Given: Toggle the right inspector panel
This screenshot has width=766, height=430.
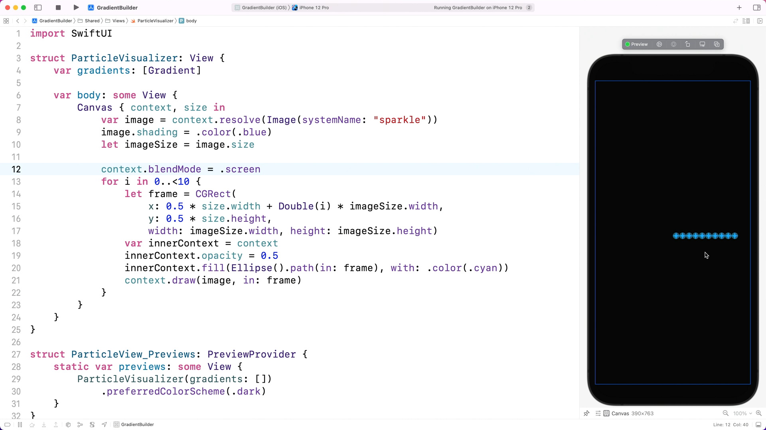Looking at the screenshot, I should click(x=756, y=8).
